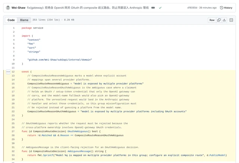239x163 pixels.
Task: Select line number 15
Action: [13, 84]
